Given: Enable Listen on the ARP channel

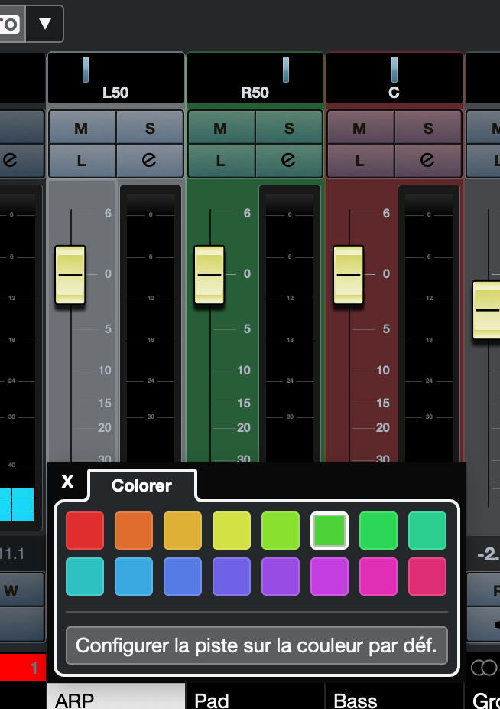Looking at the screenshot, I should coord(83,161).
